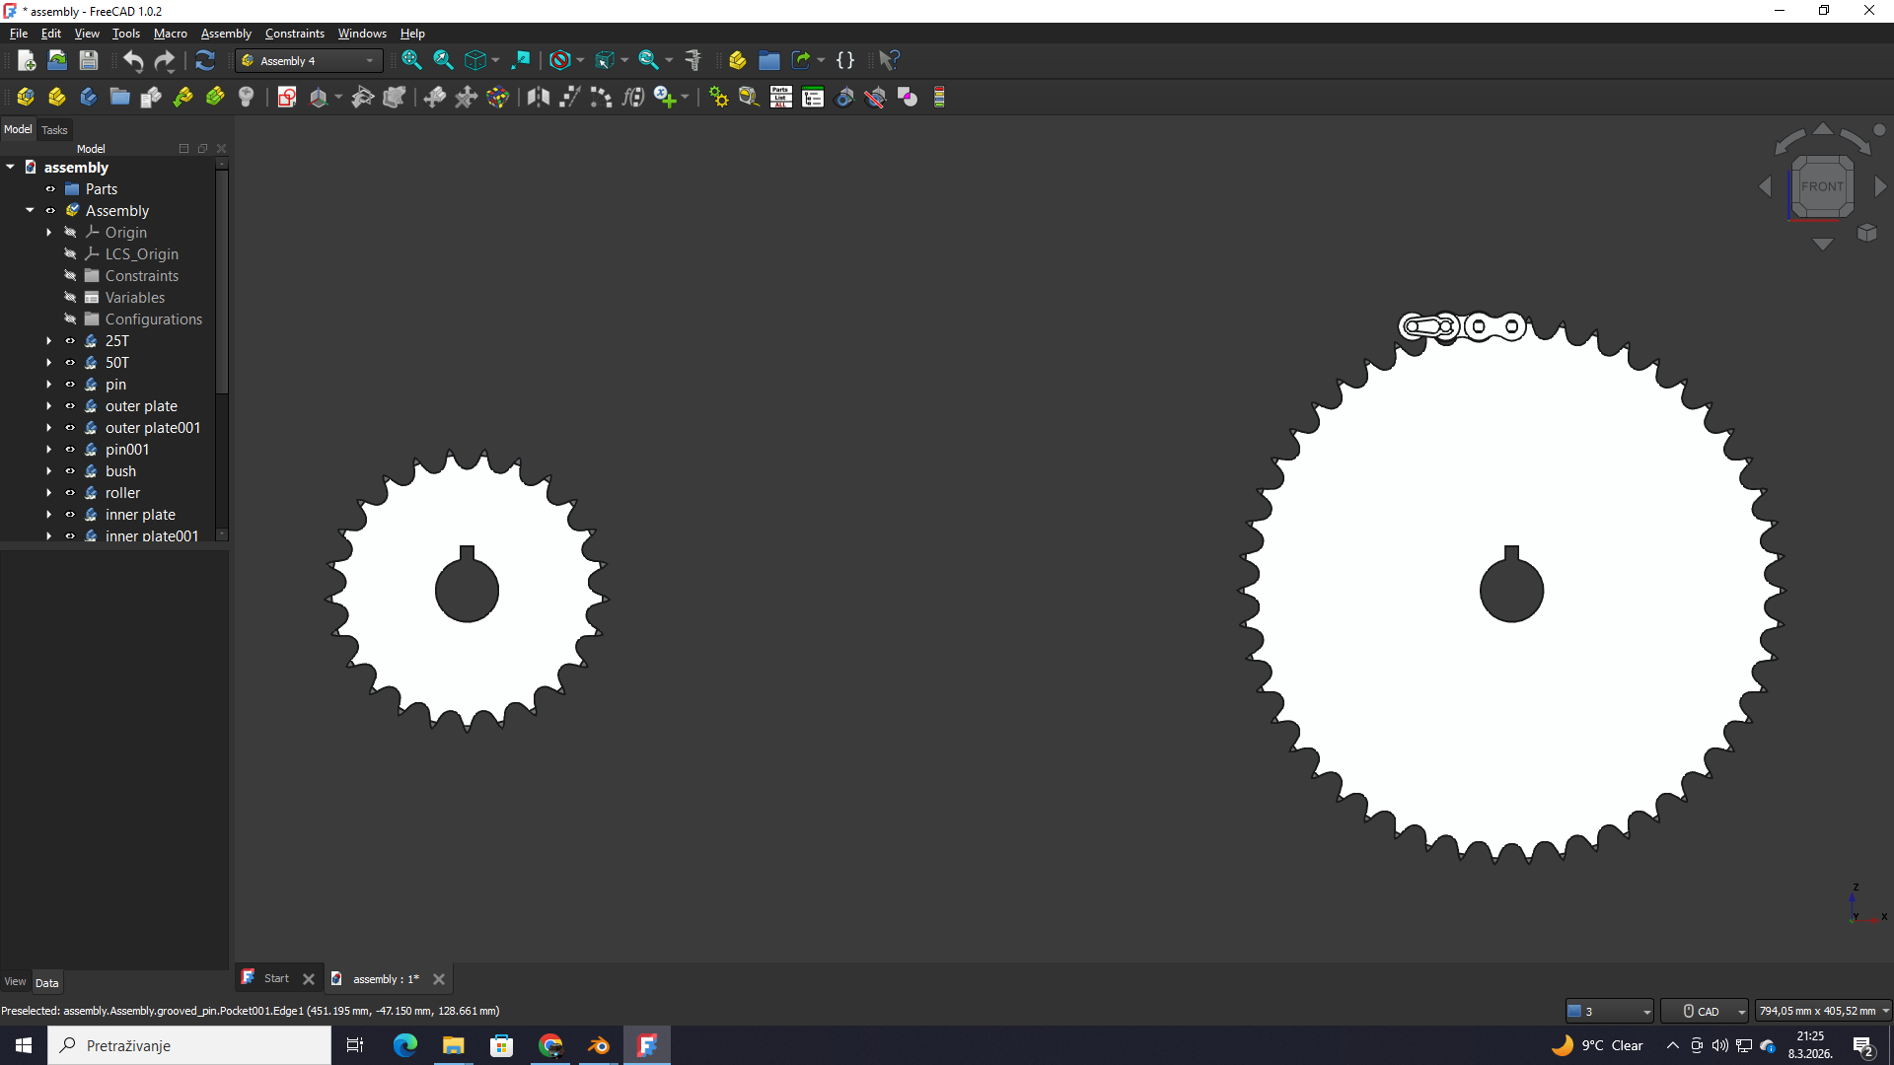The width and height of the screenshot is (1894, 1065).
Task: Click the What's This help icon
Action: tap(889, 61)
